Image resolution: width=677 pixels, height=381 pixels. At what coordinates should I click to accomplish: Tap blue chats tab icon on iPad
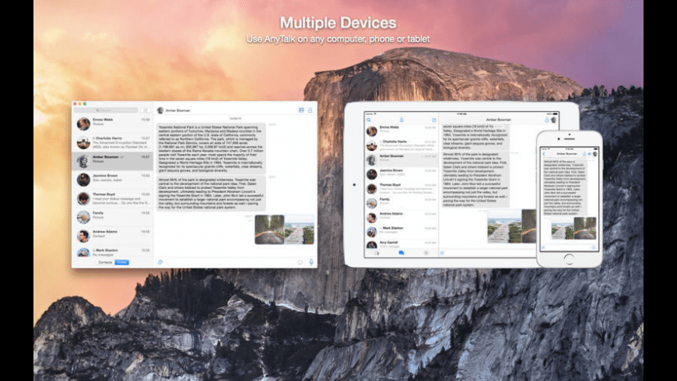[401, 253]
